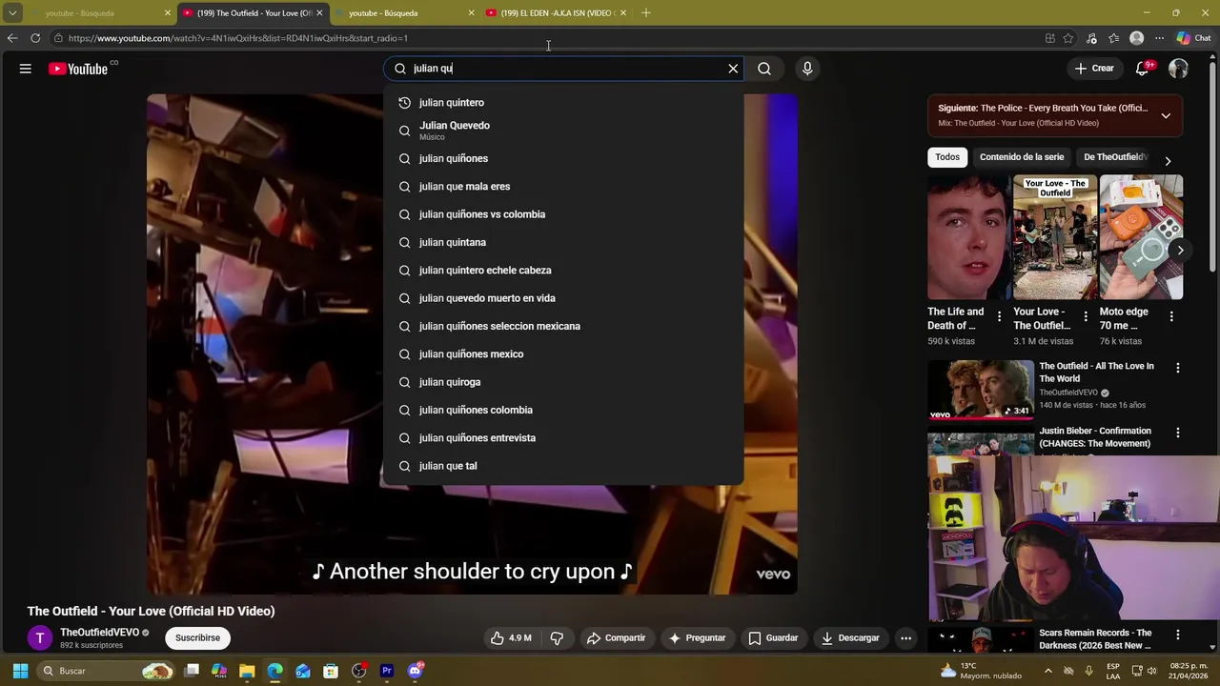
Task: Download video with Descargar button
Action: click(x=850, y=638)
